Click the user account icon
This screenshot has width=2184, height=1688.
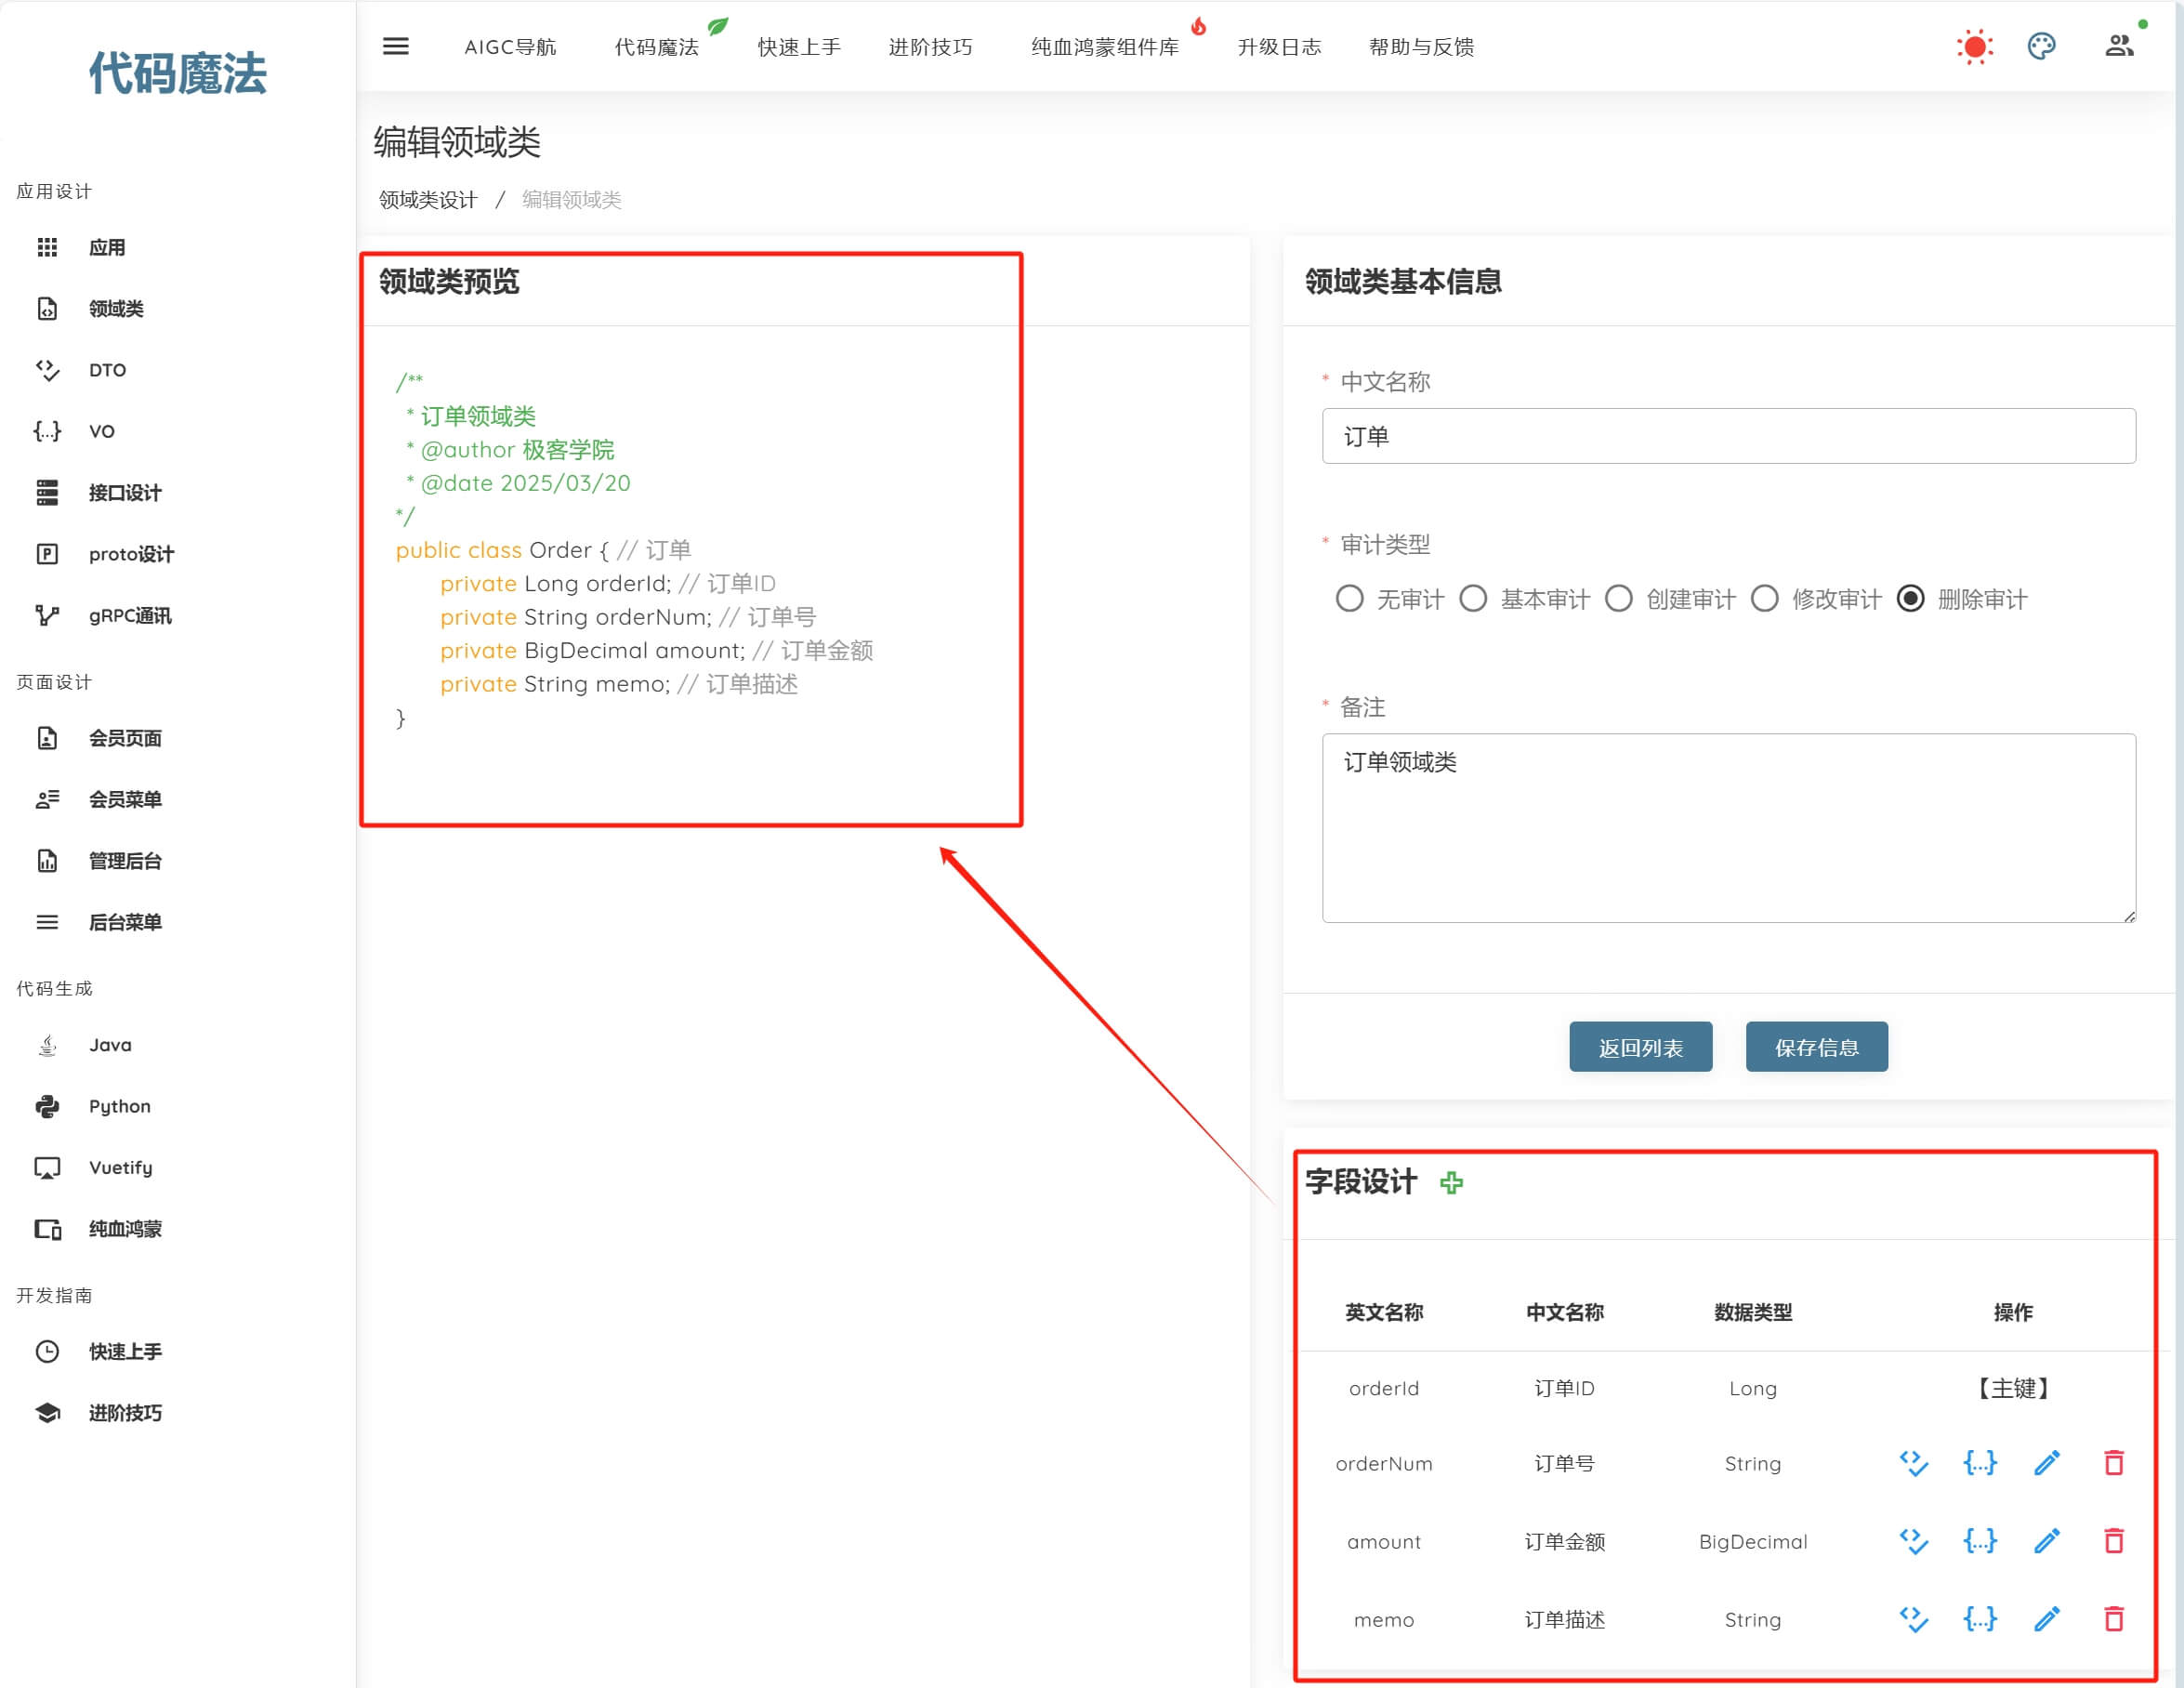tap(2118, 46)
